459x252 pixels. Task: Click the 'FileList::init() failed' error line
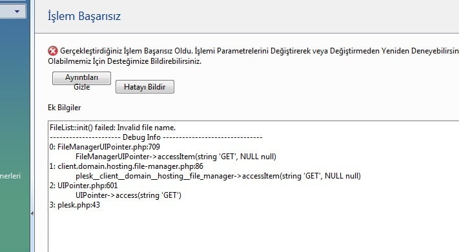click(113, 128)
